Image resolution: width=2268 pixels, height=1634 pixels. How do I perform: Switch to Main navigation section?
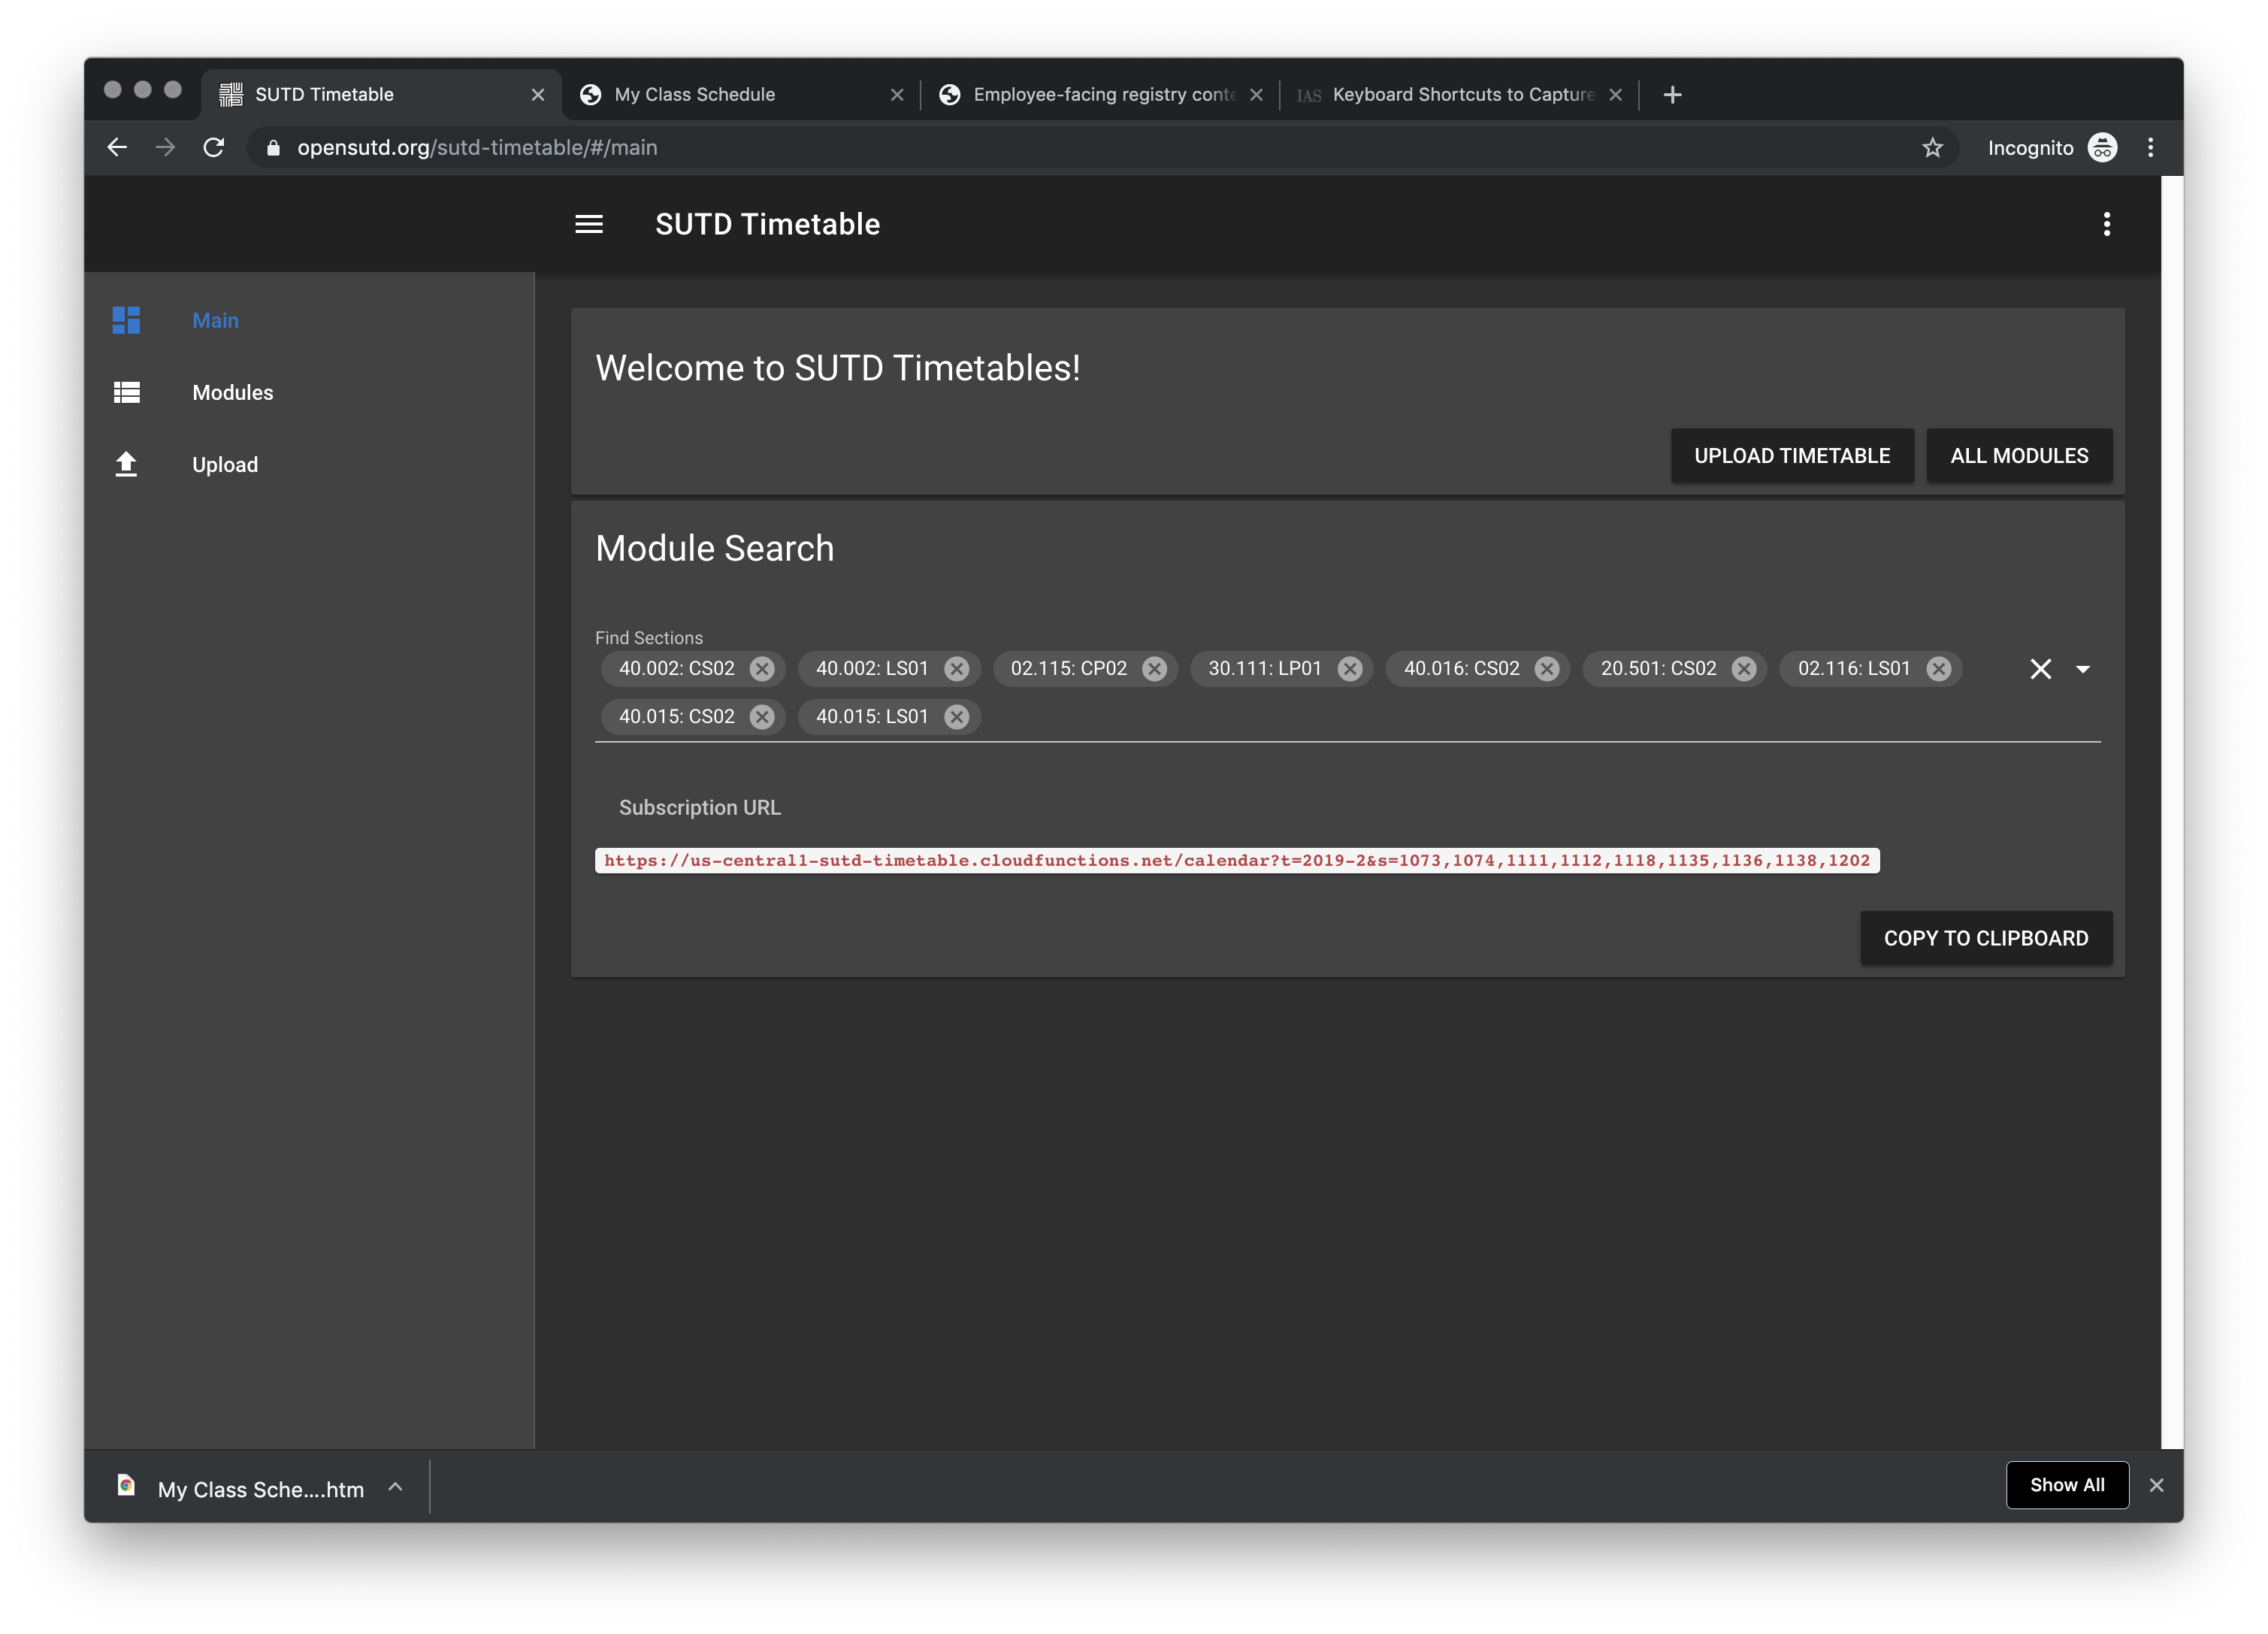(x=215, y=320)
